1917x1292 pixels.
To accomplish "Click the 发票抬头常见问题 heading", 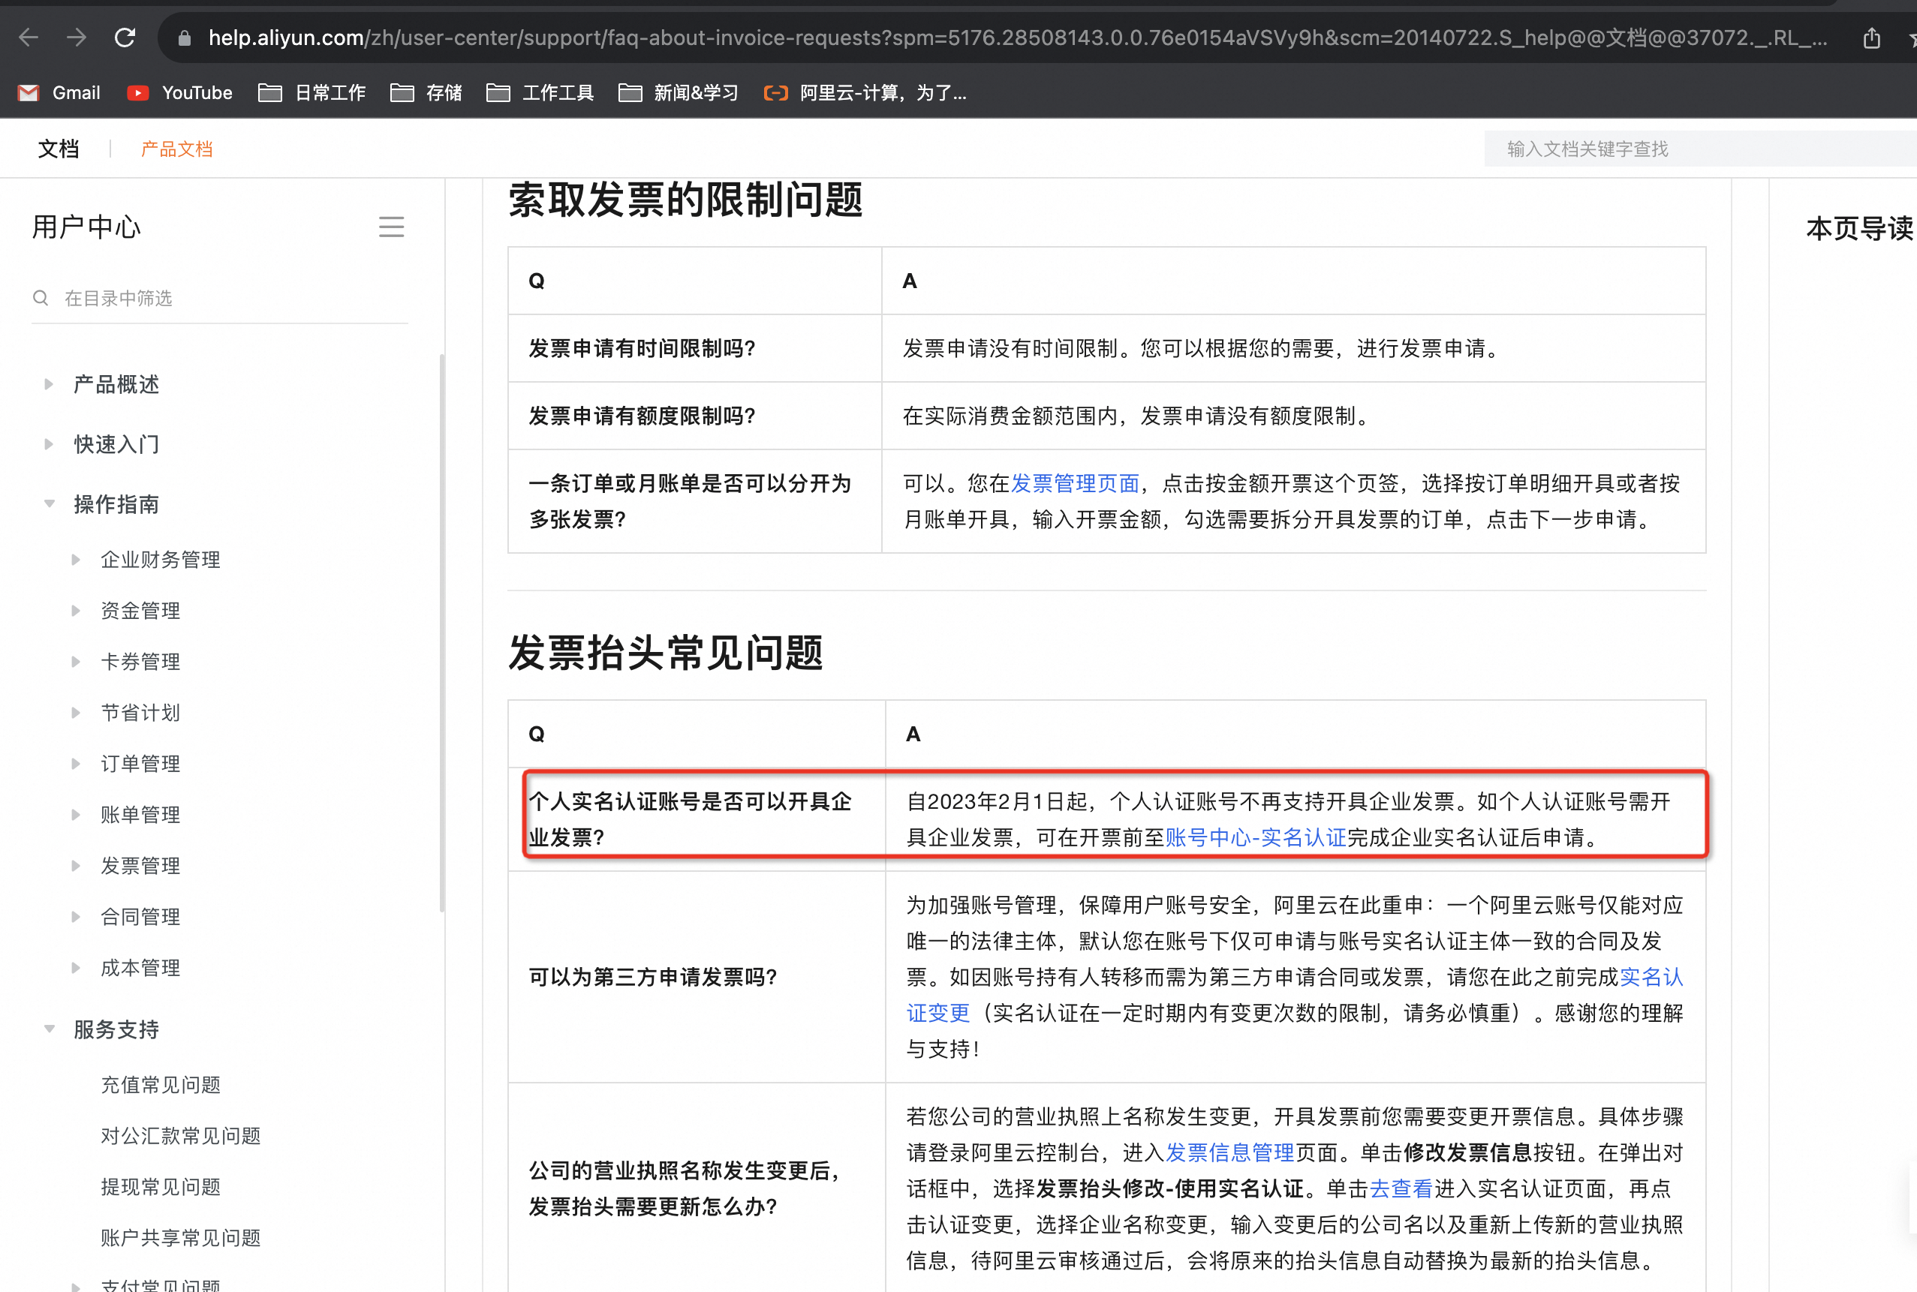I will point(666,653).
